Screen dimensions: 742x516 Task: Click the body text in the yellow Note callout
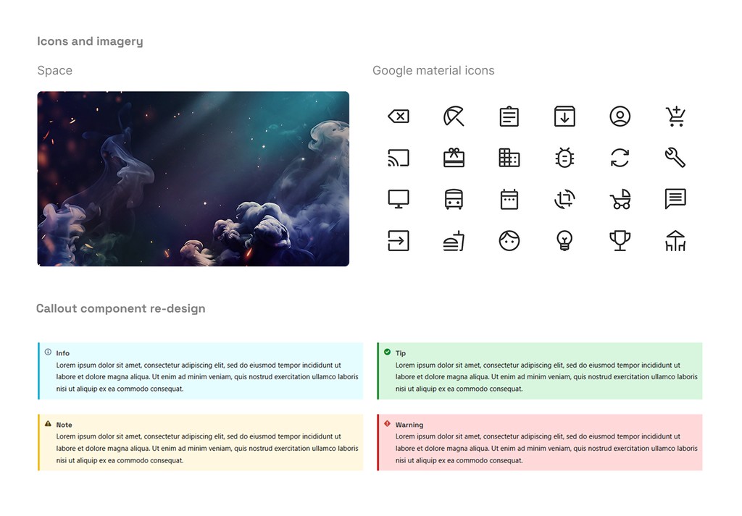tap(207, 449)
